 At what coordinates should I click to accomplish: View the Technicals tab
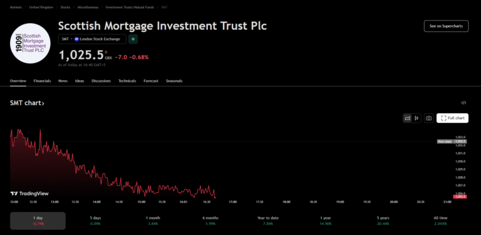(x=127, y=81)
